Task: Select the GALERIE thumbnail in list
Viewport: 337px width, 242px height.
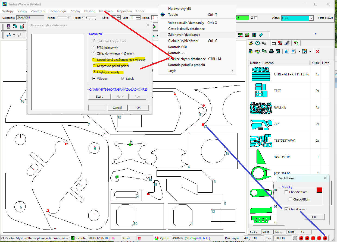Action: (x=261, y=107)
